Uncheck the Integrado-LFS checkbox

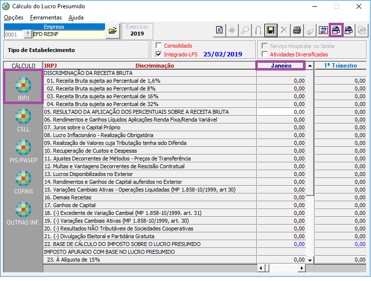pyautogui.click(x=159, y=54)
